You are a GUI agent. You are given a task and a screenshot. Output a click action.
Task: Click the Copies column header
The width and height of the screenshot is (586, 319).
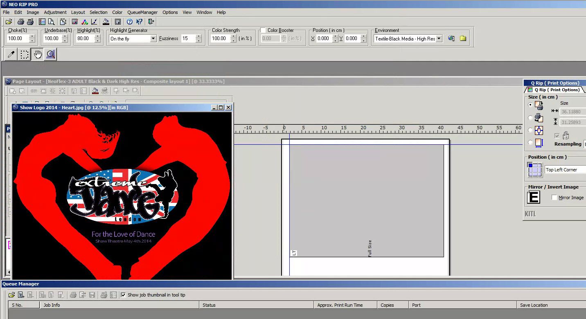(393, 305)
